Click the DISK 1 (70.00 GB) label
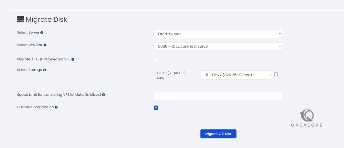344x148 pixels. 171,73
